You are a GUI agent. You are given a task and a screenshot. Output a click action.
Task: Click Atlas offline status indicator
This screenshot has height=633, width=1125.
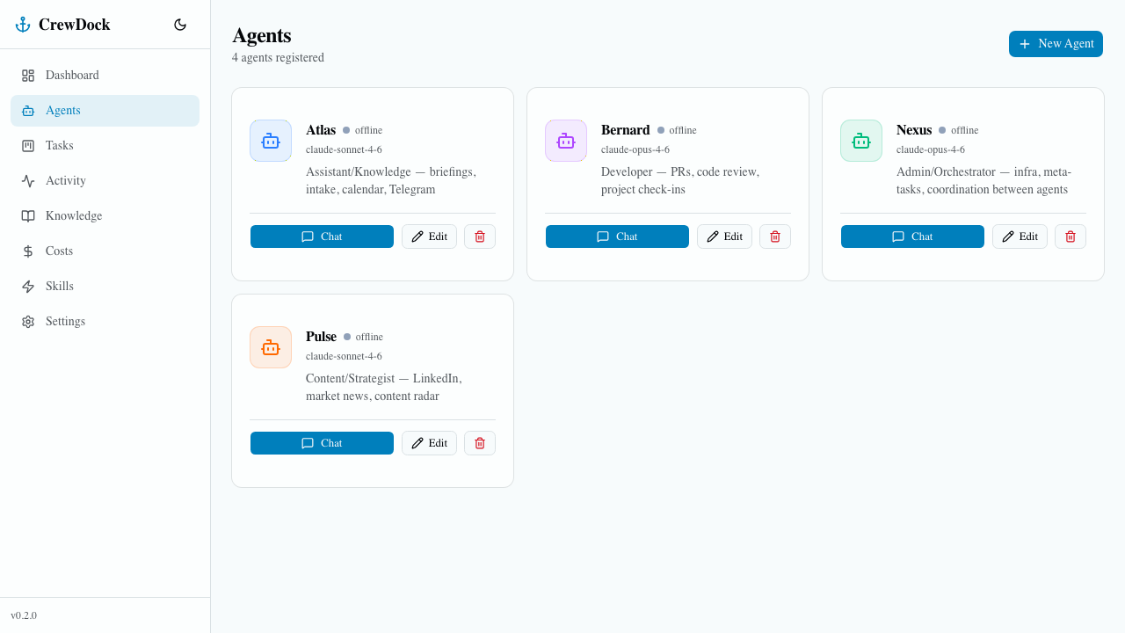tap(363, 130)
